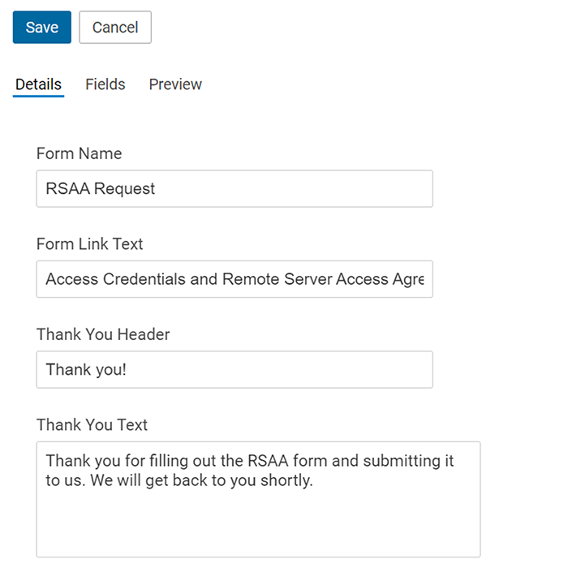Place cursor on "Request" in Form Name field
This screenshot has width=568, height=568.
[124, 189]
